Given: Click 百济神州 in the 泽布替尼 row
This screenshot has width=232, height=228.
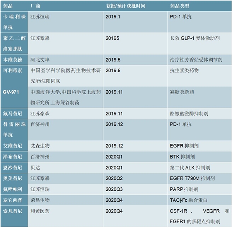Looking at the screenshot, I should (40, 157).
